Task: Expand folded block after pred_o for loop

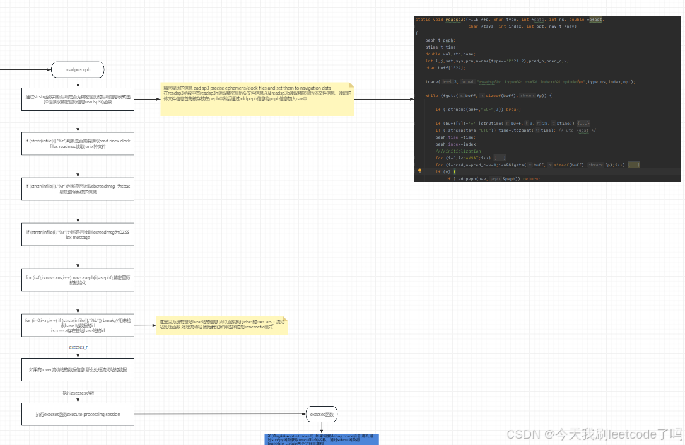Action: click(x=633, y=165)
